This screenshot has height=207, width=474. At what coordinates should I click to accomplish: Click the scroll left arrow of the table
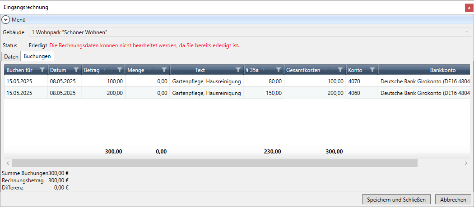pyautogui.click(x=8, y=163)
